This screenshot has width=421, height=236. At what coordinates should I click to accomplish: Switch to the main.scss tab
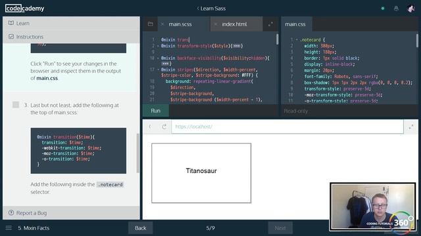[x=180, y=24]
